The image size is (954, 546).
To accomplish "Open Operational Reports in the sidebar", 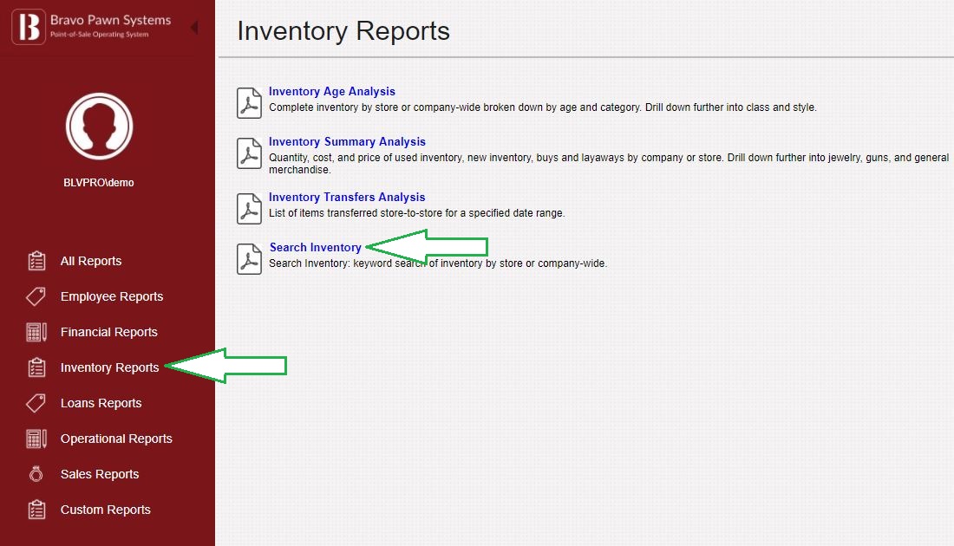I will click(x=116, y=439).
